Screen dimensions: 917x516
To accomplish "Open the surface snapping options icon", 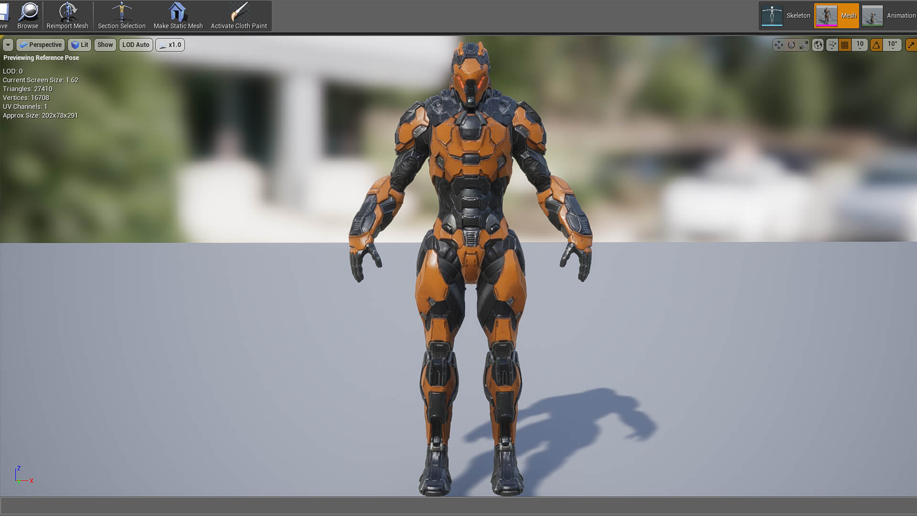I will pos(832,45).
